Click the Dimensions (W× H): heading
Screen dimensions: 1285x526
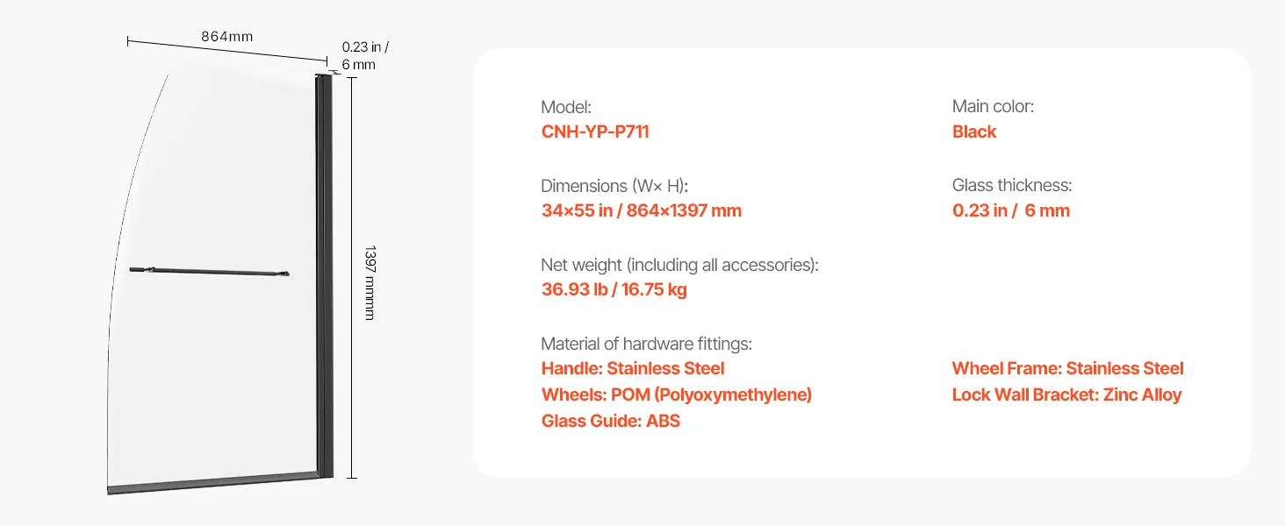point(614,186)
